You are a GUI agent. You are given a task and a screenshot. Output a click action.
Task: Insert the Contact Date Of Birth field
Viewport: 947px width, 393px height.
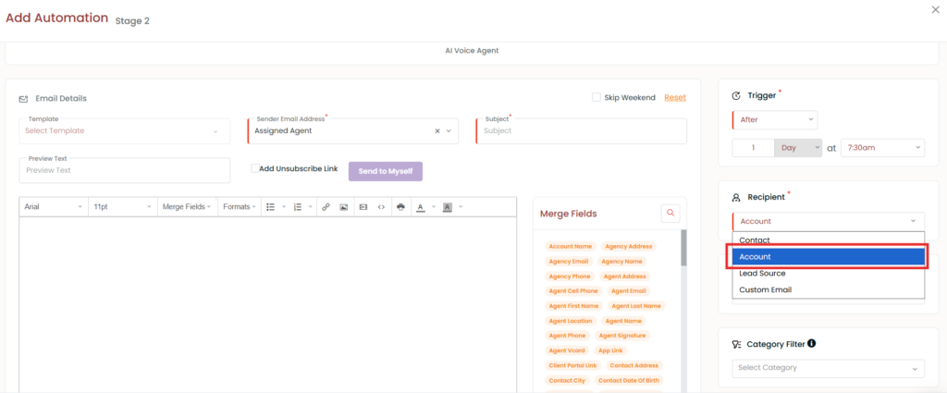coord(629,381)
